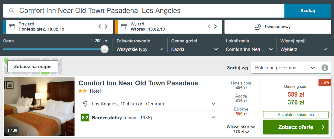Open the Ocena gości dropdown
This screenshot has width=334, height=139.
pos(194,49)
